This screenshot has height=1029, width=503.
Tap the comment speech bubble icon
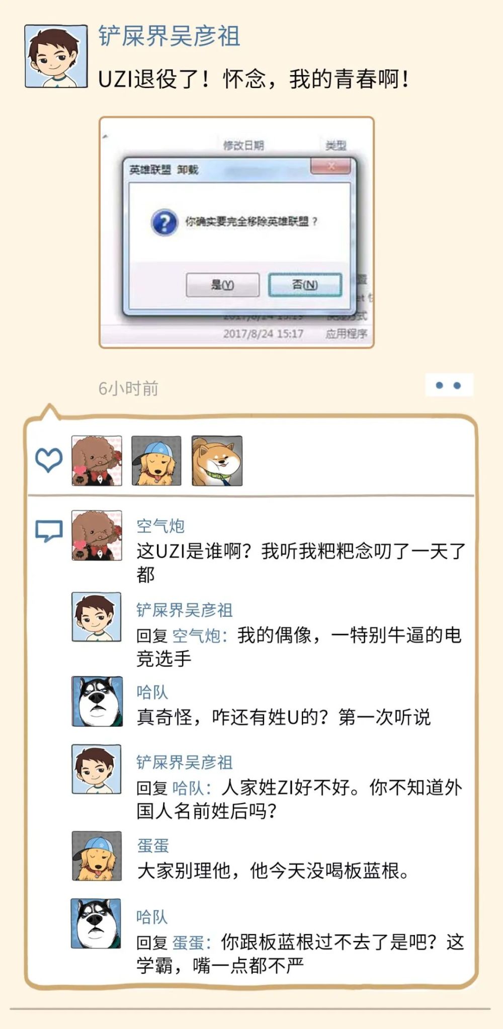49,530
